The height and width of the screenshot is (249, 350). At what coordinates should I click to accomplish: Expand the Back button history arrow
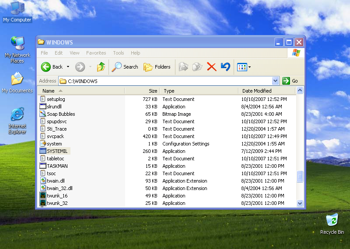coord(68,67)
